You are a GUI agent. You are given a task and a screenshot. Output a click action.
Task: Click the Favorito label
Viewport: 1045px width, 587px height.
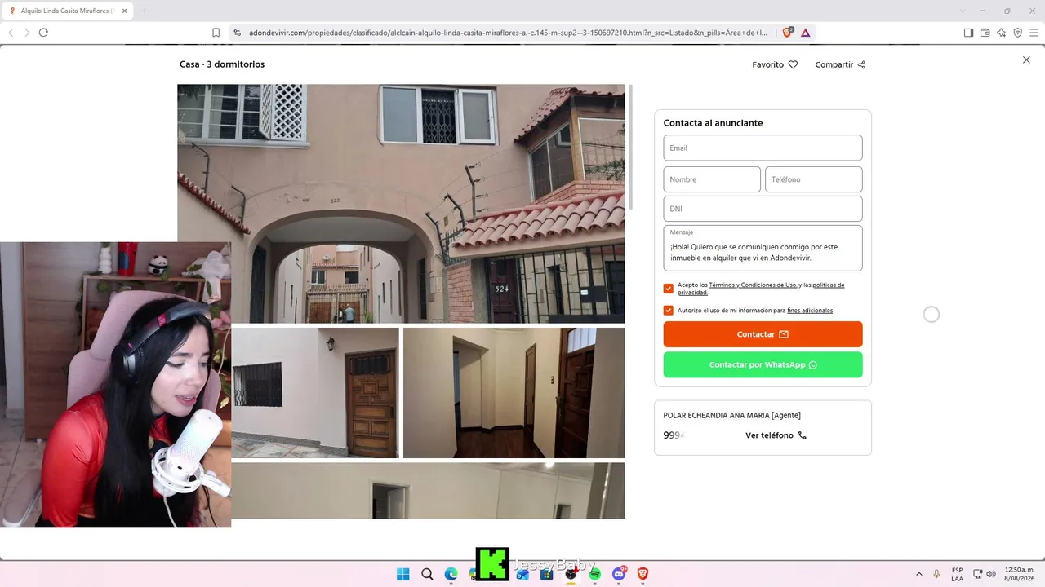pos(767,64)
